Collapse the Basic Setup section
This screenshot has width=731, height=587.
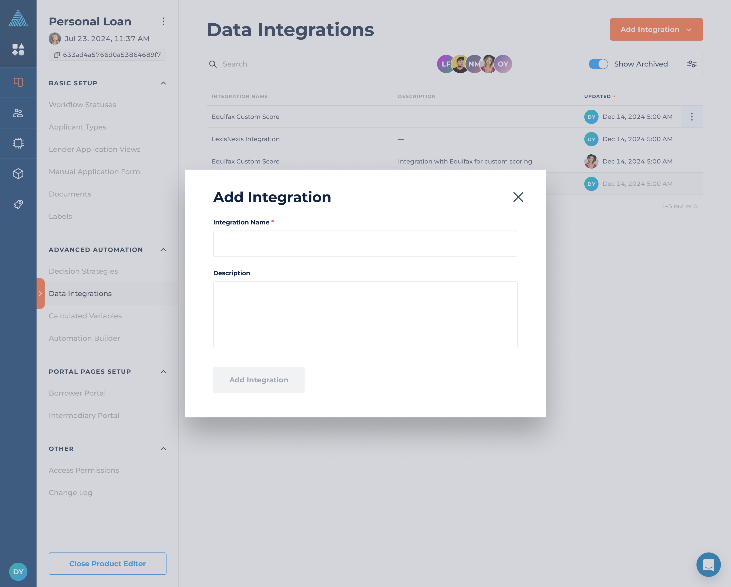163,84
